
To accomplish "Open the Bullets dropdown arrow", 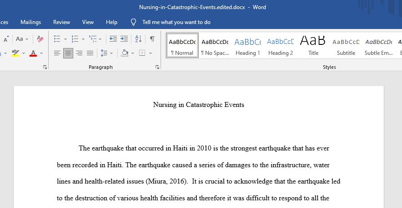I will click(x=65, y=39).
